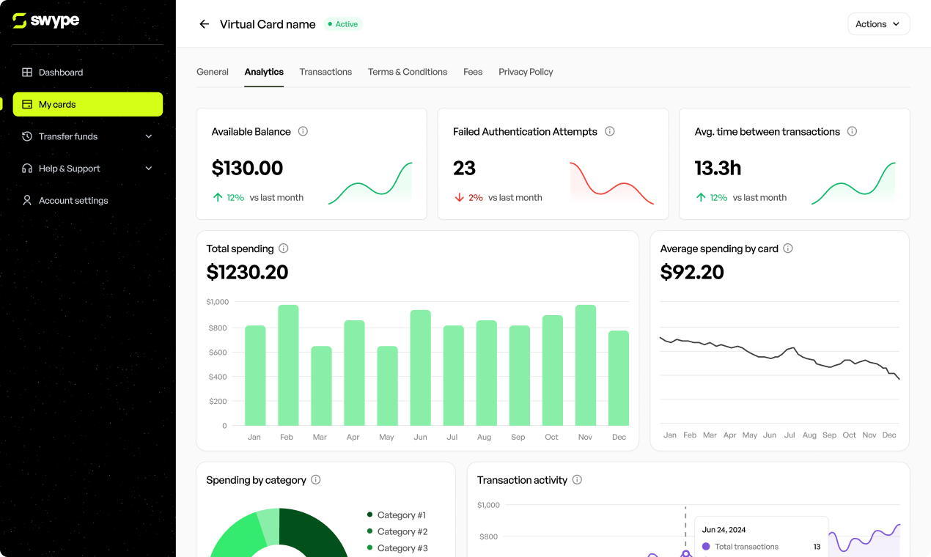931x557 pixels.
Task: Click info icon beside Avg. time between transactions
Action: [x=852, y=132]
